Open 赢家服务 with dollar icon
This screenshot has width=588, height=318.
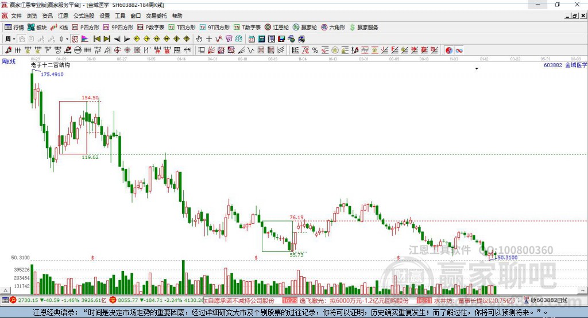pyautogui.click(x=364, y=28)
